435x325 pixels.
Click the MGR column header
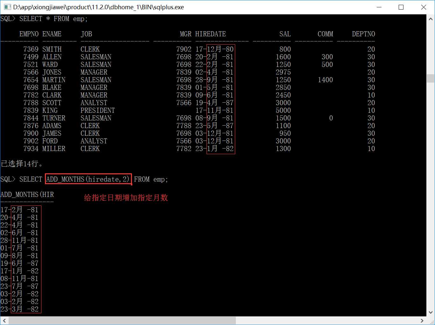(185, 34)
